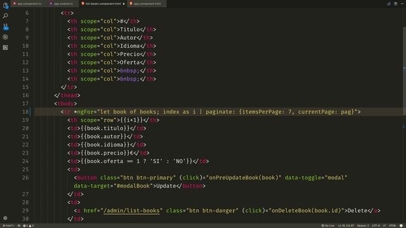
Task: Open the Manage gear menu in the activity bar
Action: (5, 218)
